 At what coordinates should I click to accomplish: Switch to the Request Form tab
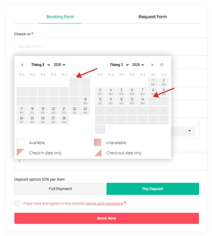152,17
